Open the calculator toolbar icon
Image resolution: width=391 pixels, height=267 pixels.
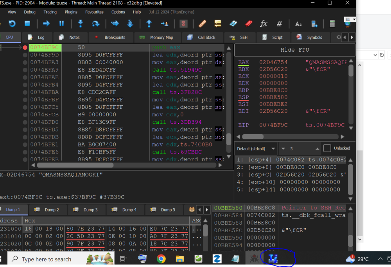point(332,24)
